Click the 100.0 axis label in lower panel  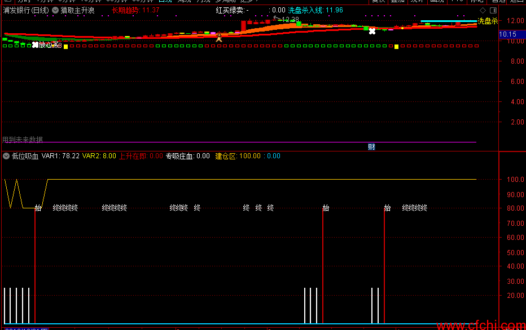tap(515, 180)
